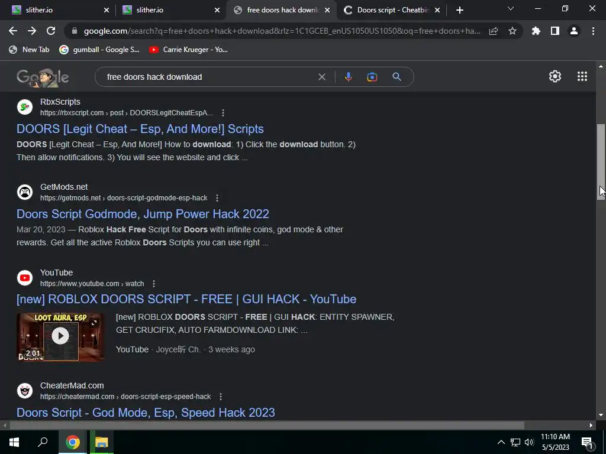The image size is (606, 454).
Task: Open the New Tab bookmark
Action: click(30, 50)
